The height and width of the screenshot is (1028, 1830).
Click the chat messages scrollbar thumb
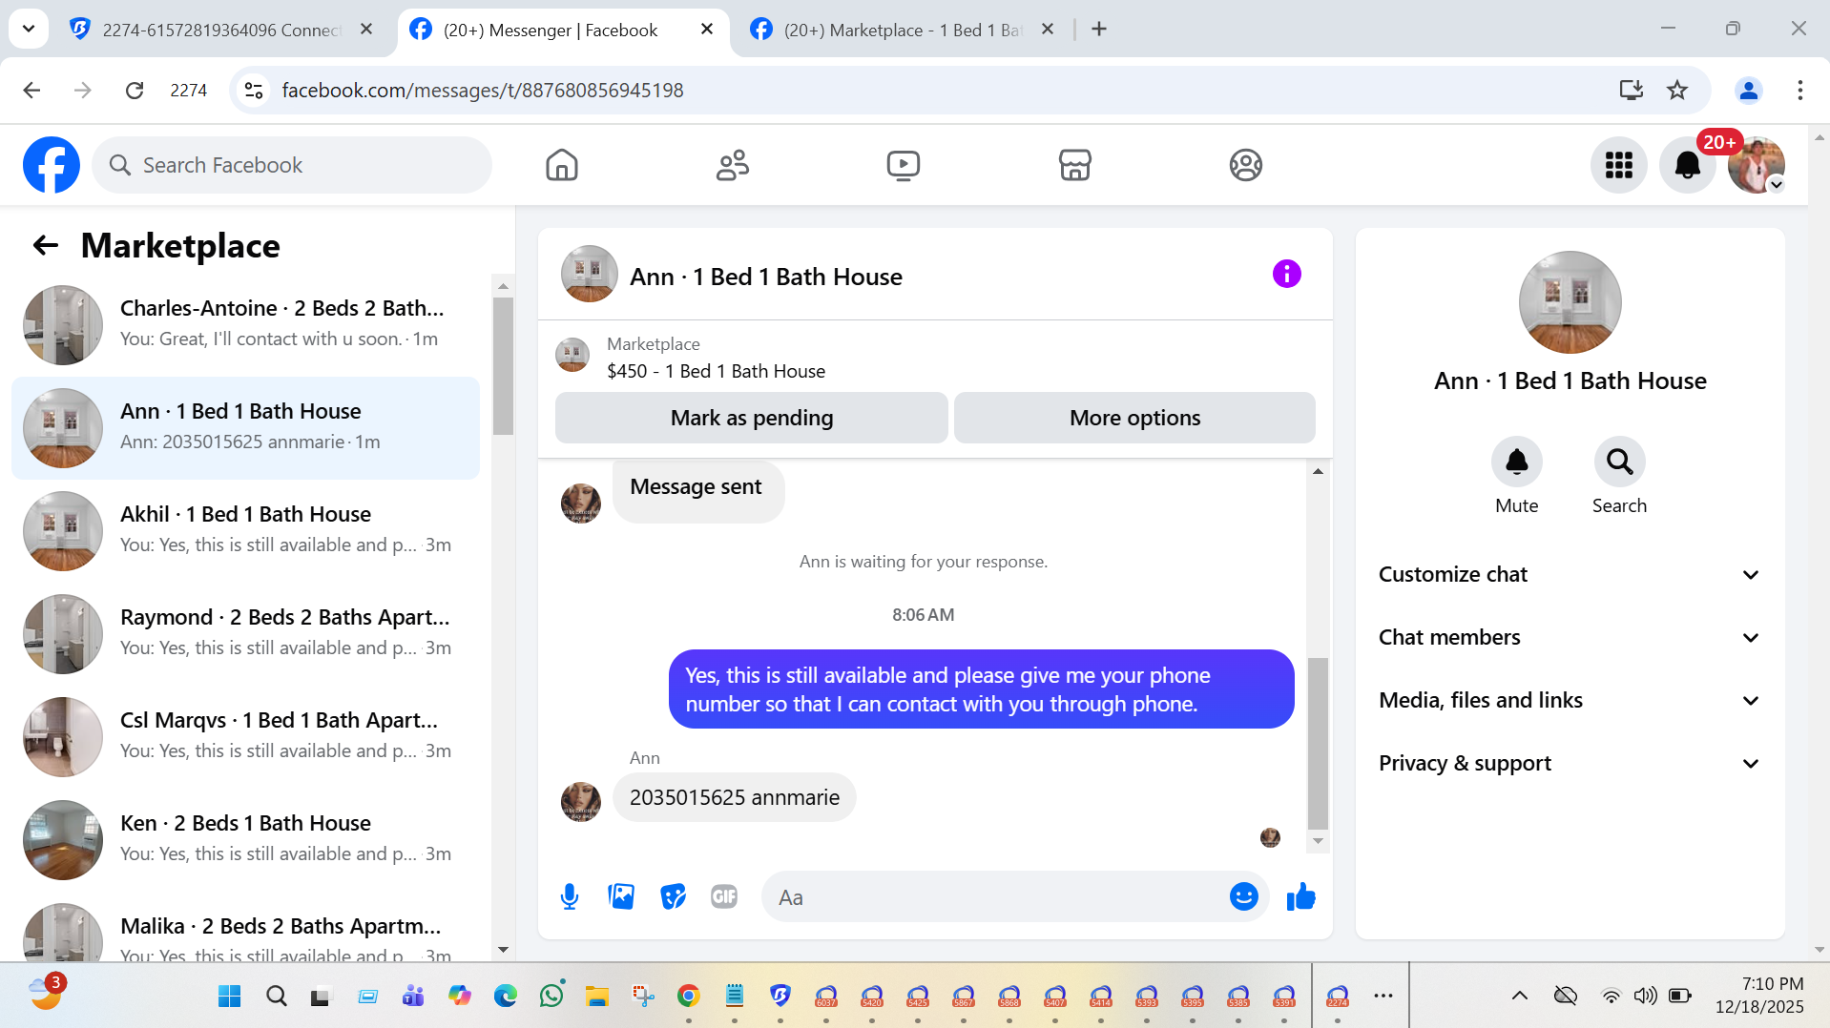pos(1318,743)
